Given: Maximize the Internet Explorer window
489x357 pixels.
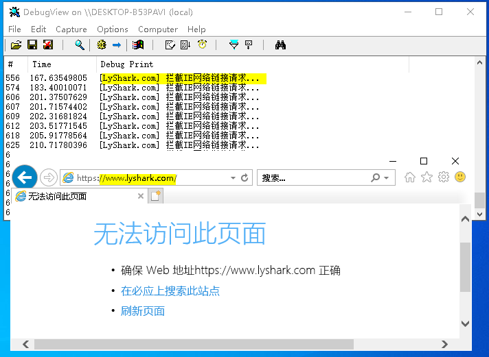Looking at the screenshot, I should [x=424, y=161].
